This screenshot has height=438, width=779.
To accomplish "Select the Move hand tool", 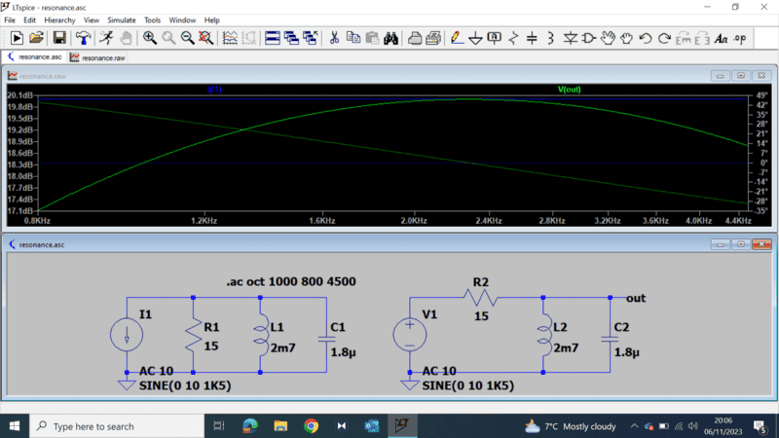I will tap(608, 38).
